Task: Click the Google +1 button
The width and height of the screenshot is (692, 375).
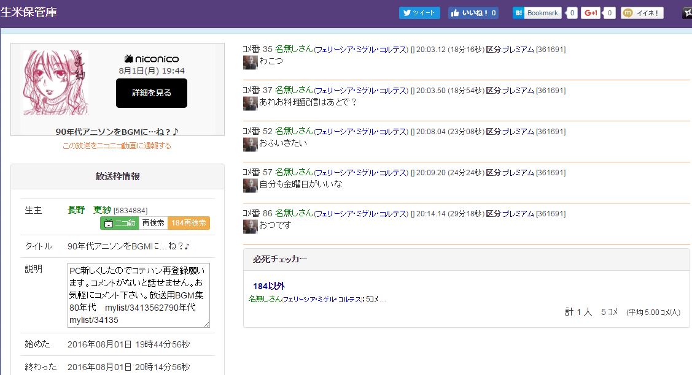Action: point(591,13)
